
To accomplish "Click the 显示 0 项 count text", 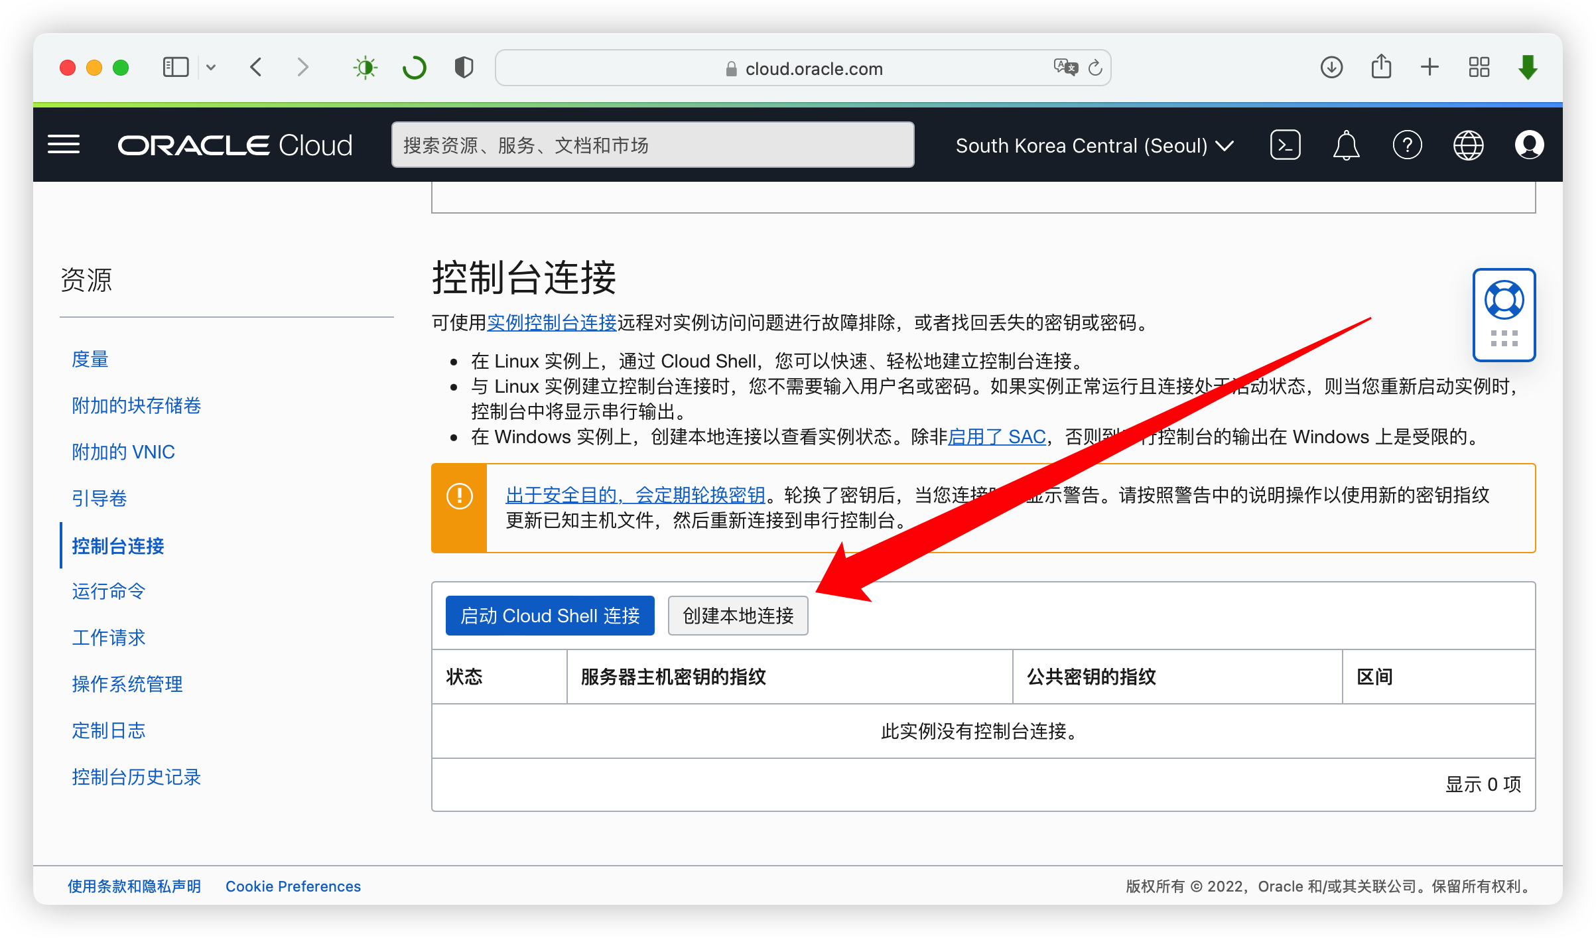I will click(x=1483, y=784).
